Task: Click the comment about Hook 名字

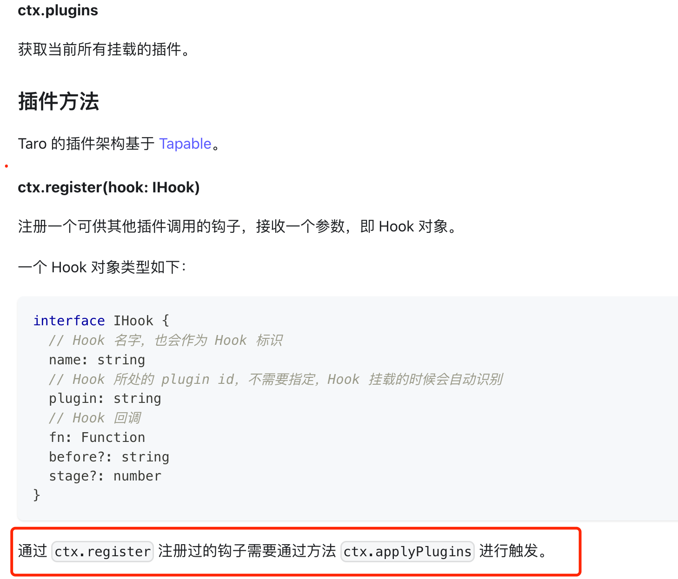Action: (x=166, y=340)
